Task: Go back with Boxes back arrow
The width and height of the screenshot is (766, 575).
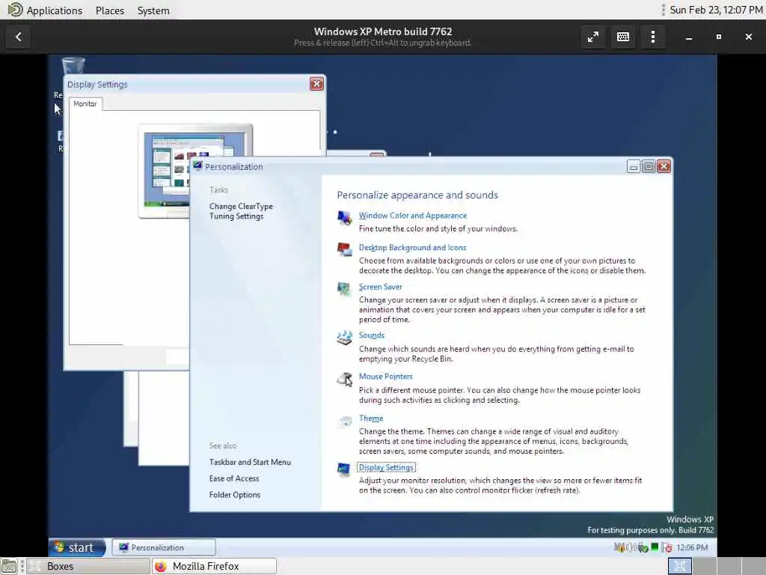Action: (x=19, y=37)
